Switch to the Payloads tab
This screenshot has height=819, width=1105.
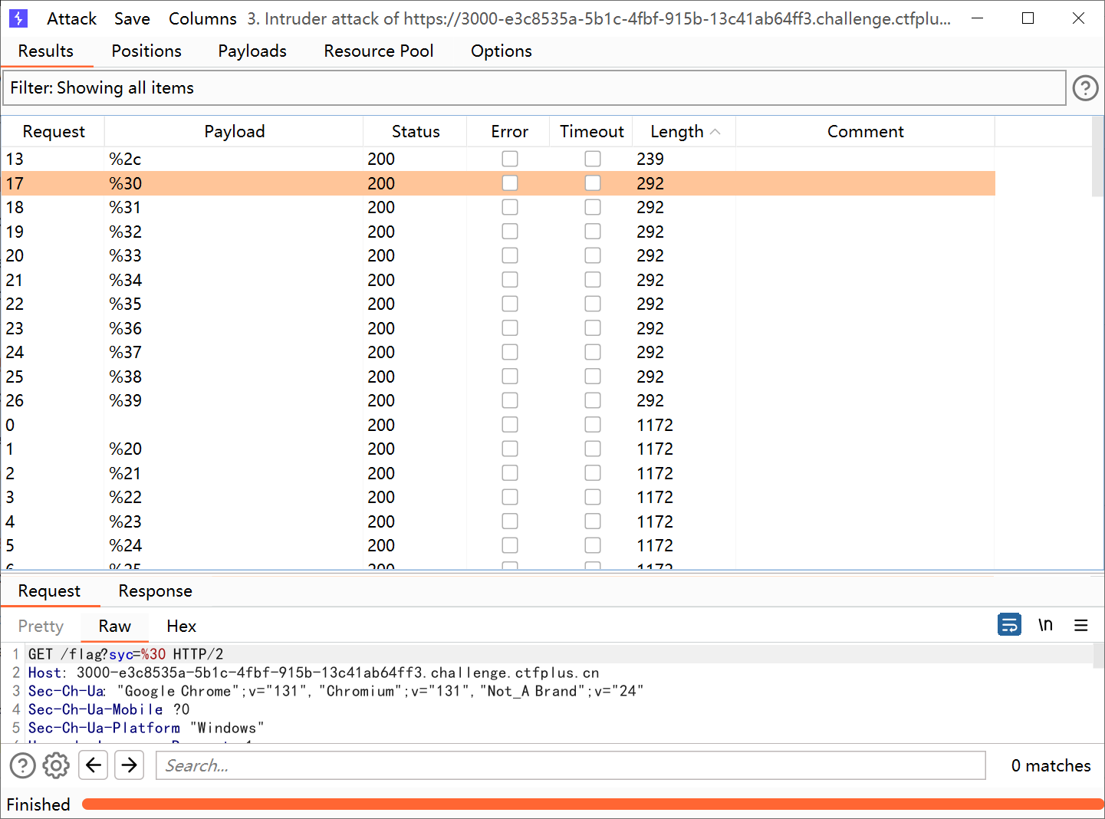tap(252, 51)
